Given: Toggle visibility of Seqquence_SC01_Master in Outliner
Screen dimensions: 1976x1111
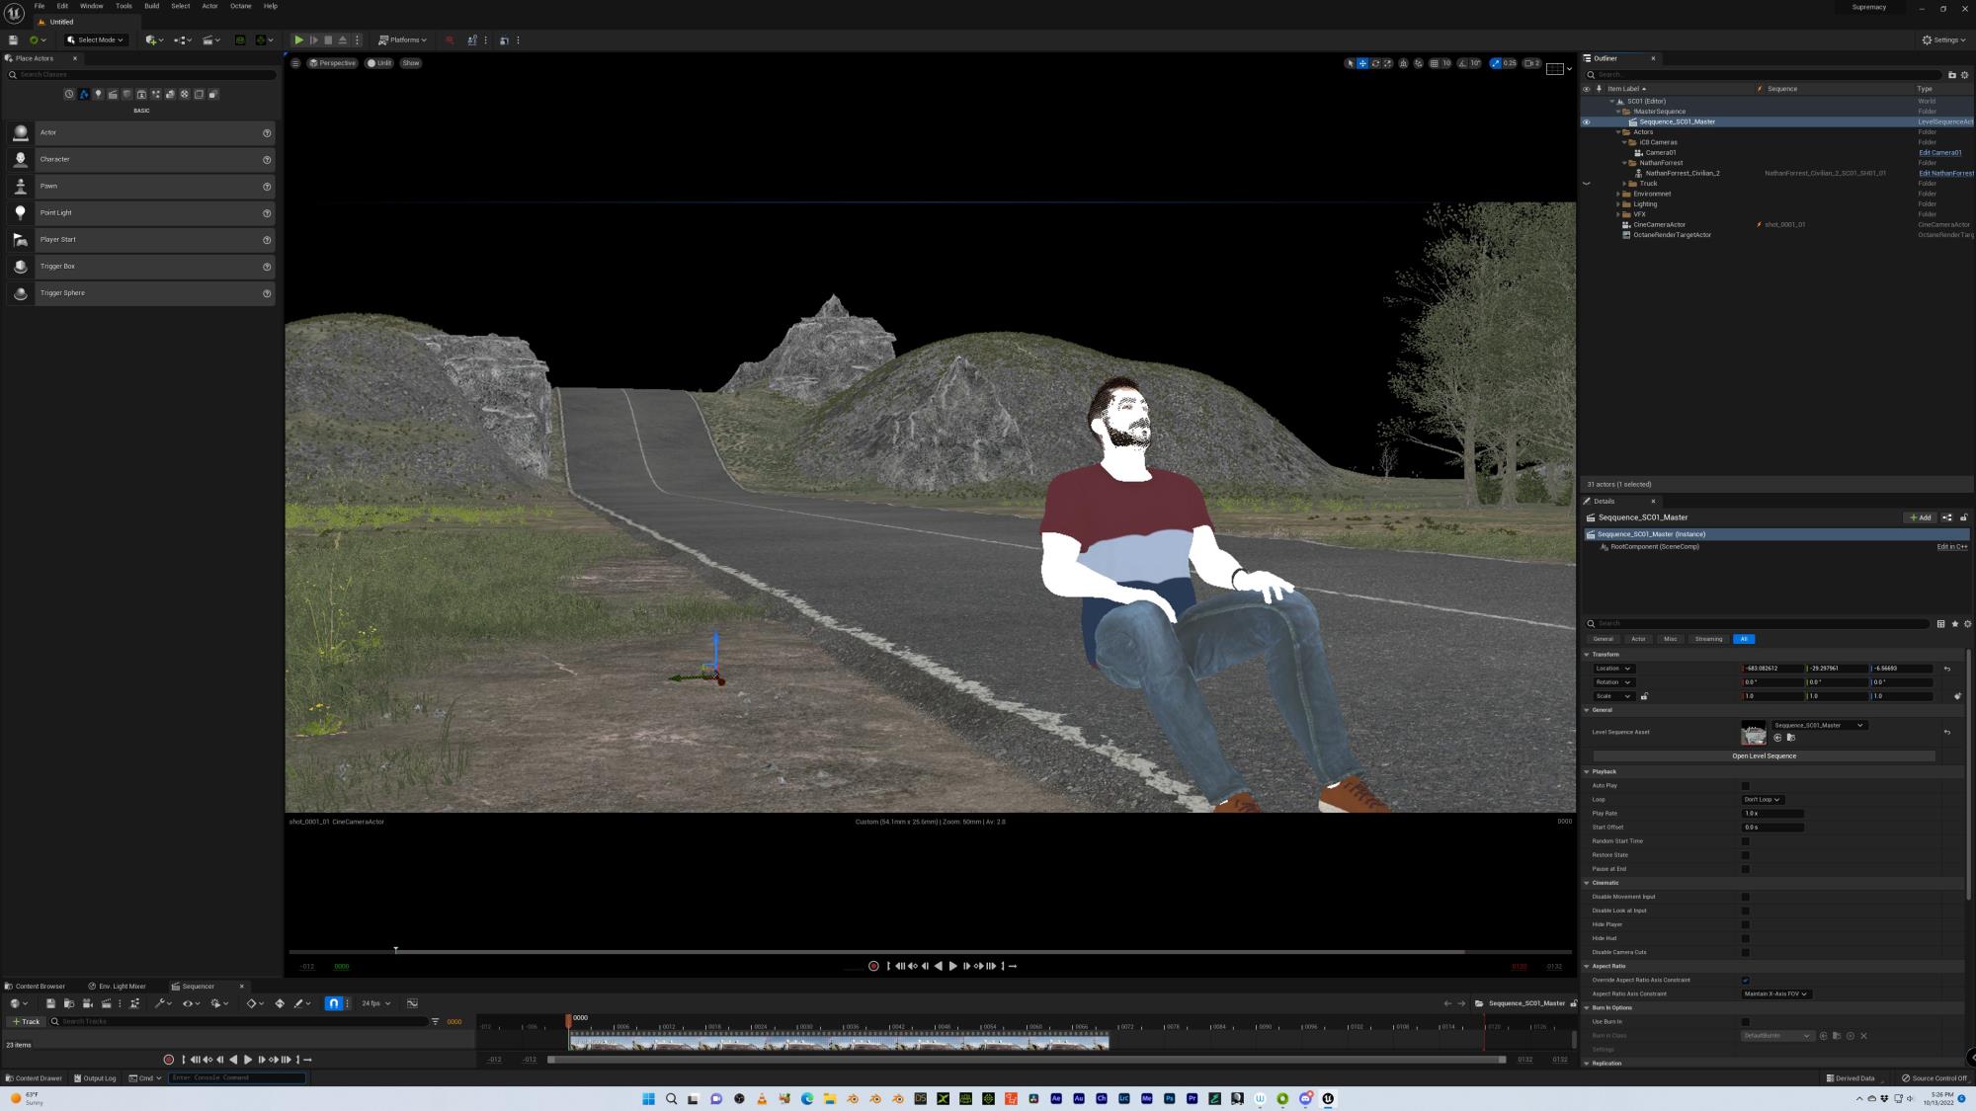Looking at the screenshot, I should pos(1587,122).
